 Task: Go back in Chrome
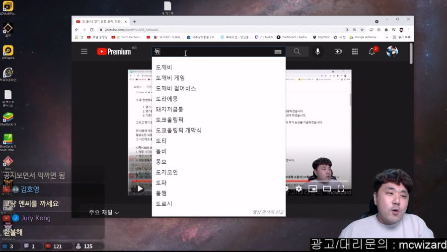76,30
